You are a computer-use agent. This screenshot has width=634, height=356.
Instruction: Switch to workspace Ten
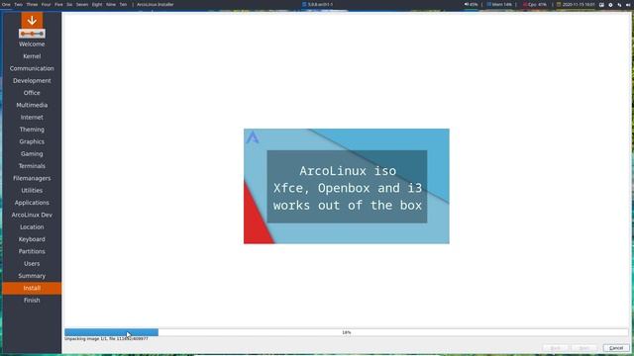(x=123, y=4)
